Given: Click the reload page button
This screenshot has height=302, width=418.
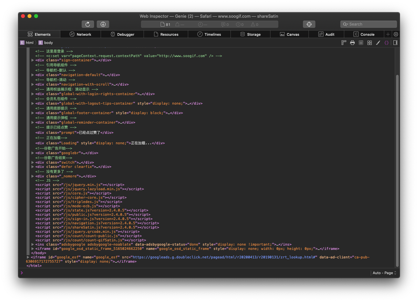Looking at the screenshot, I should point(88,24).
